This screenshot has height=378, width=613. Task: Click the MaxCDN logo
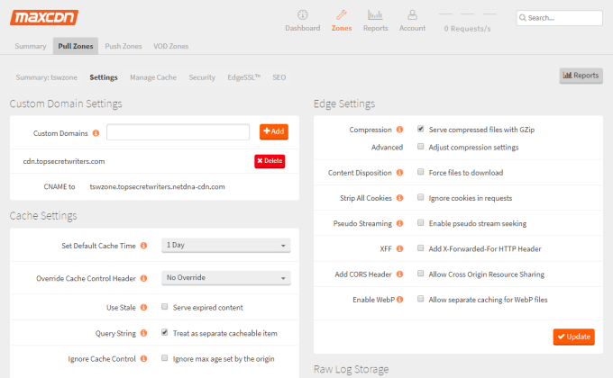[x=44, y=18]
